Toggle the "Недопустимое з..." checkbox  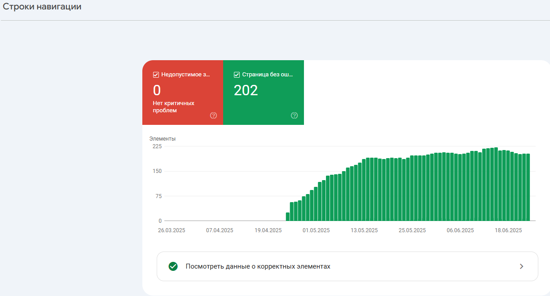pyautogui.click(x=156, y=75)
